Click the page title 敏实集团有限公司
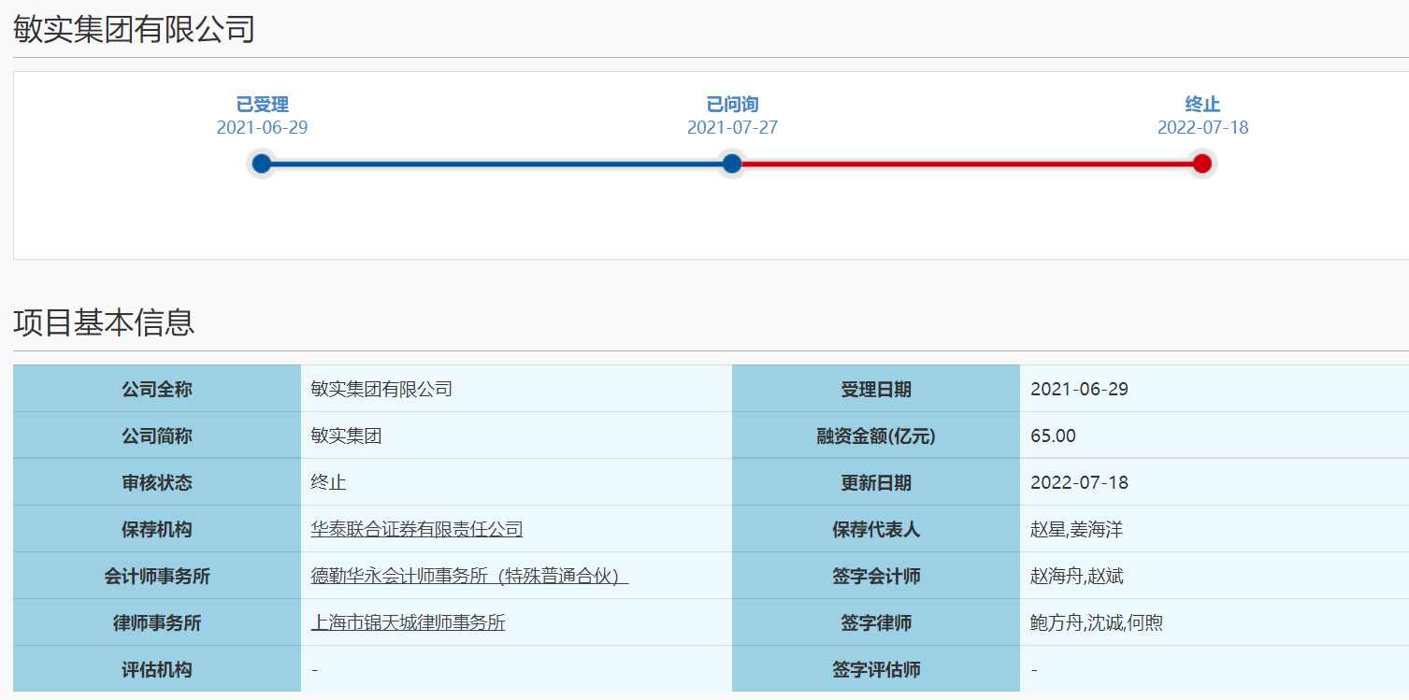 [134, 29]
